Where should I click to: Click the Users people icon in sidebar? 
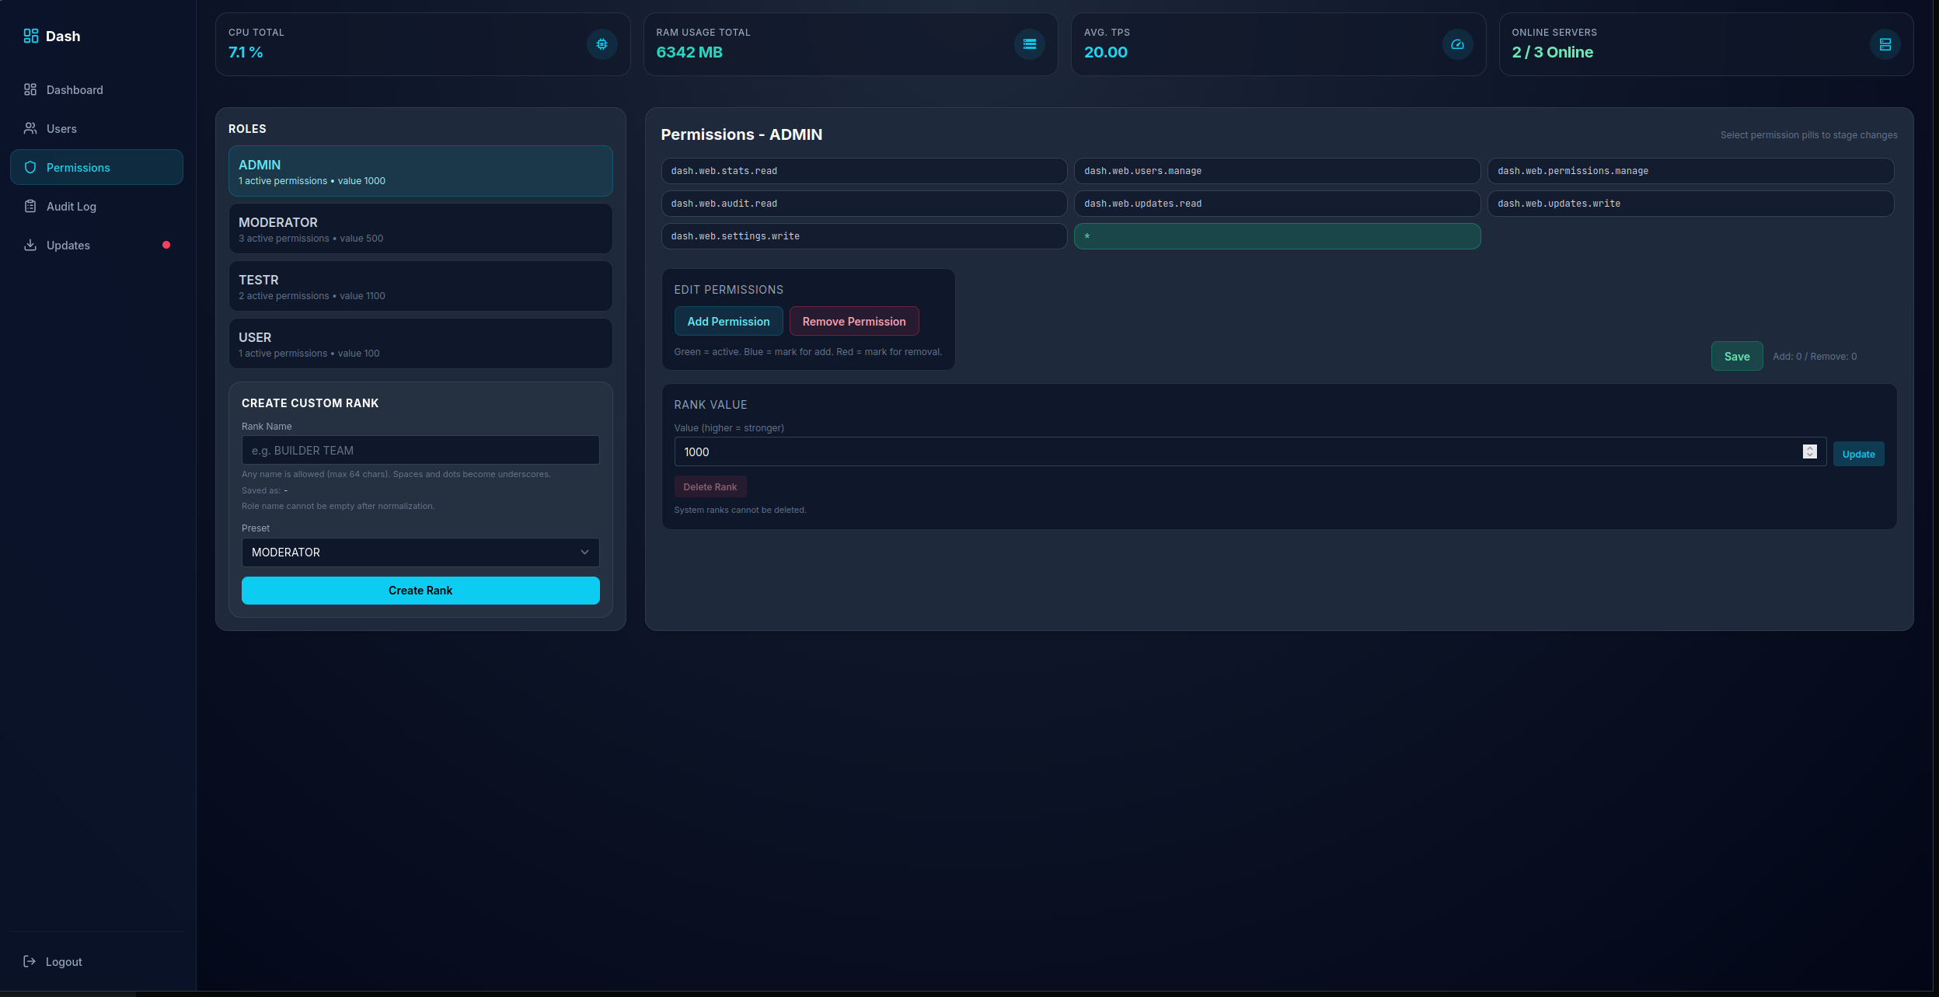(x=30, y=128)
